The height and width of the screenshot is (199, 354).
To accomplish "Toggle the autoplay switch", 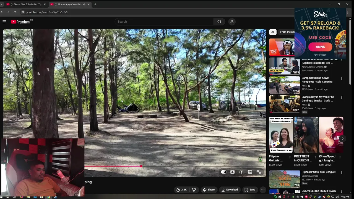I will 223,172.
